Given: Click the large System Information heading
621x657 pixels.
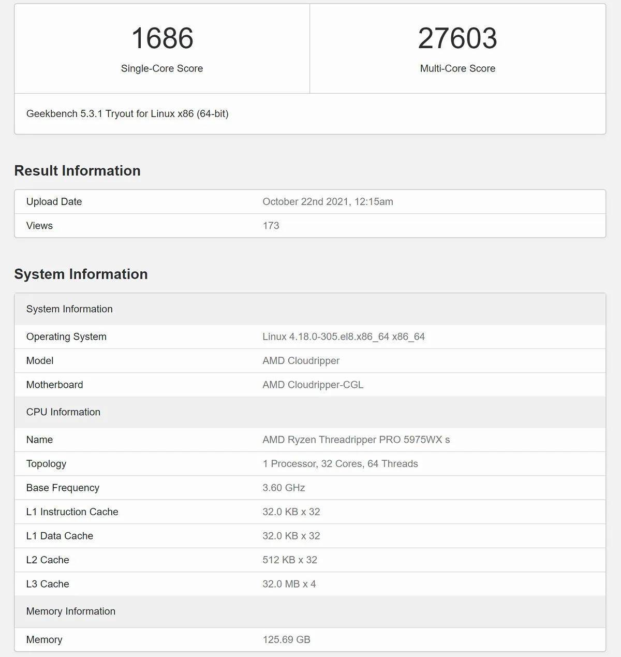Looking at the screenshot, I should pyautogui.click(x=81, y=274).
